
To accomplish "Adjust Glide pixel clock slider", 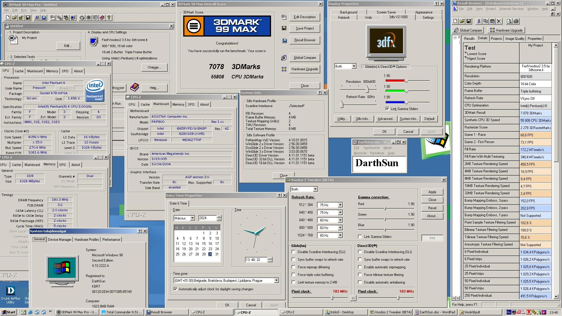I will click(x=332, y=298).
